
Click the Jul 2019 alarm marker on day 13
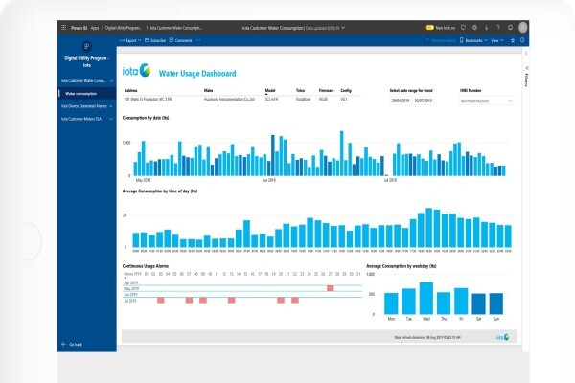click(231, 301)
